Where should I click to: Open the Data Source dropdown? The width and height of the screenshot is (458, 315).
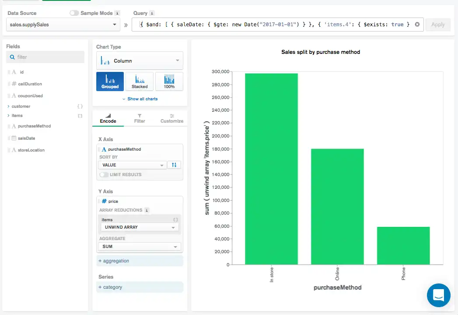pyautogui.click(x=63, y=25)
